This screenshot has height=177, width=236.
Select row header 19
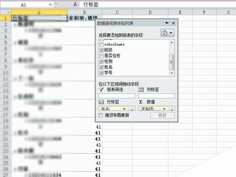pos(6,127)
